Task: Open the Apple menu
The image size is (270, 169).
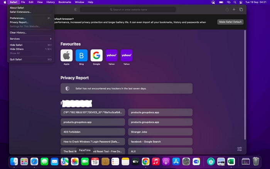Action: pyautogui.click(x=5, y=2)
